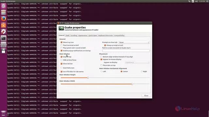
Task: Toggle Enable popup notifications on startup
Action: (x=61, y=51)
